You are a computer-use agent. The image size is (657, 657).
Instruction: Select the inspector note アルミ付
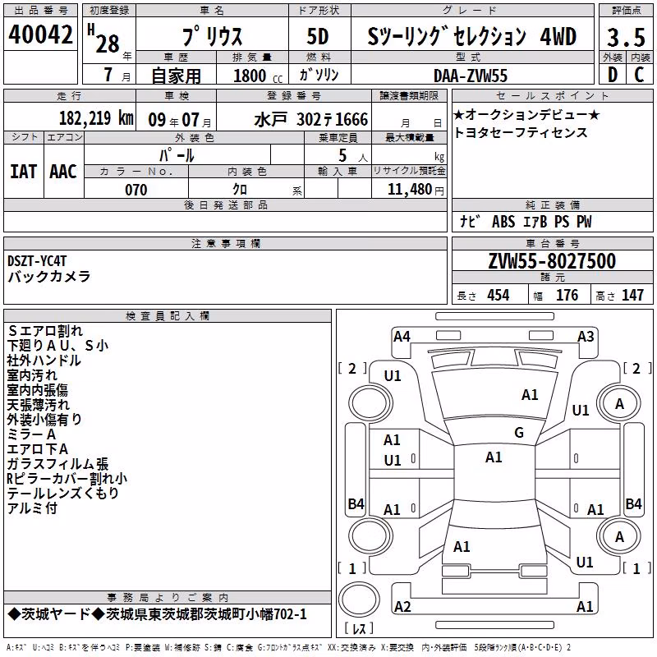32,508
